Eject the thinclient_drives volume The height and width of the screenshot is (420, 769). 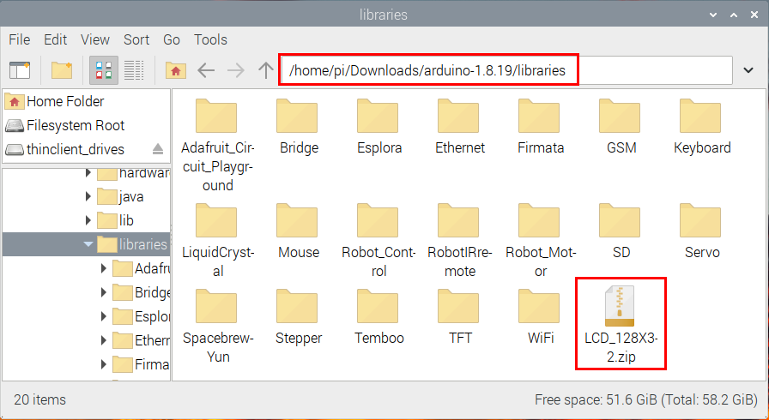coord(158,149)
